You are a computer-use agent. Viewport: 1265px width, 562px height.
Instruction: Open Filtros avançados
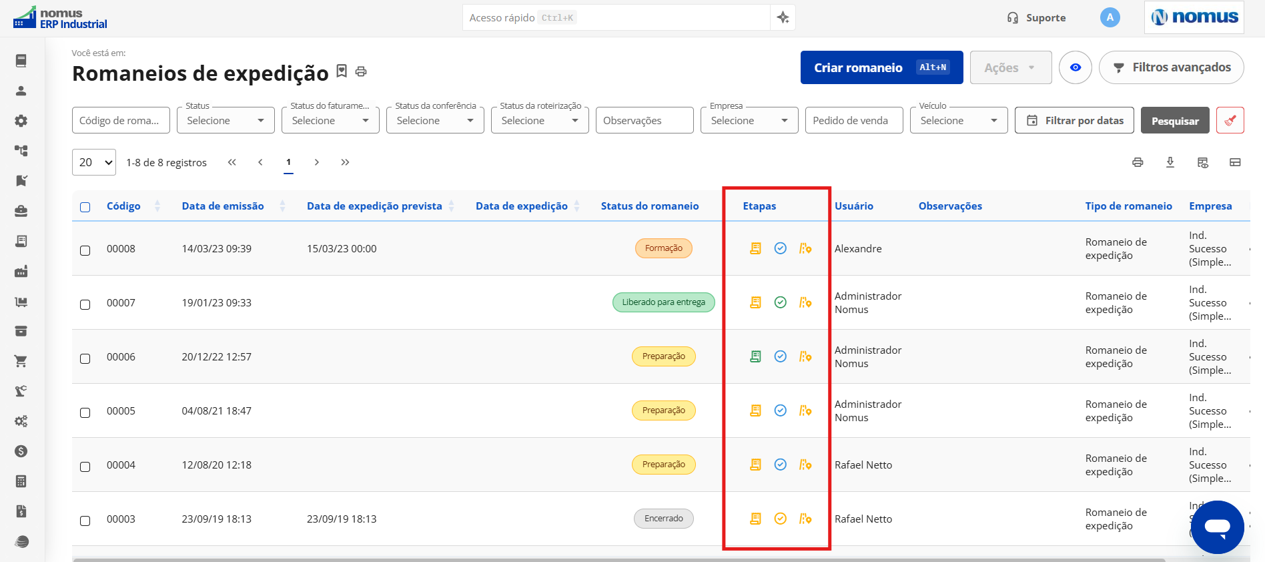point(1171,67)
